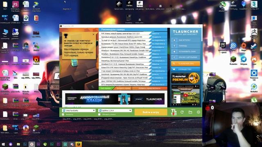The image size is (262, 147).
Task: Select 'Красивые девушки, Выживание, SkyBlock' server row
Action: [x=133, y=37]
